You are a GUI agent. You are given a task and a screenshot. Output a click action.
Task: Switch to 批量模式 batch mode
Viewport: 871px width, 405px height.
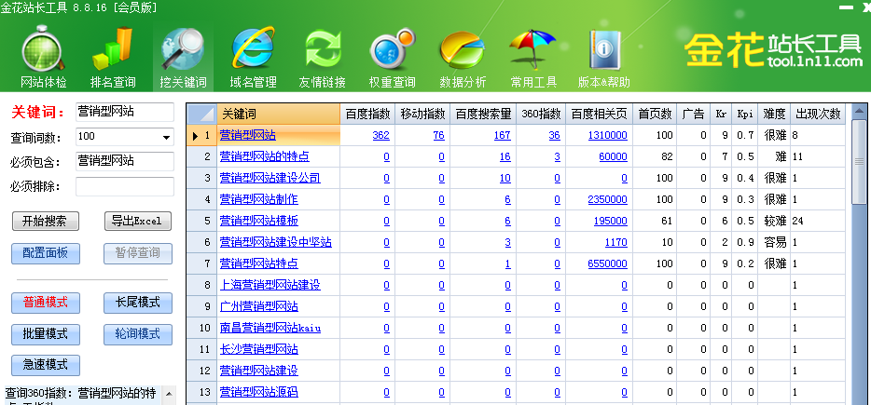point(46,333)
